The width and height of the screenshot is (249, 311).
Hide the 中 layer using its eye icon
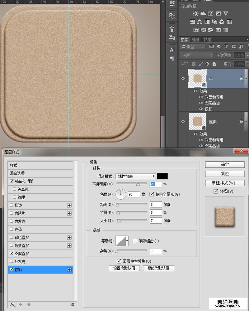[x=183, y=79]
